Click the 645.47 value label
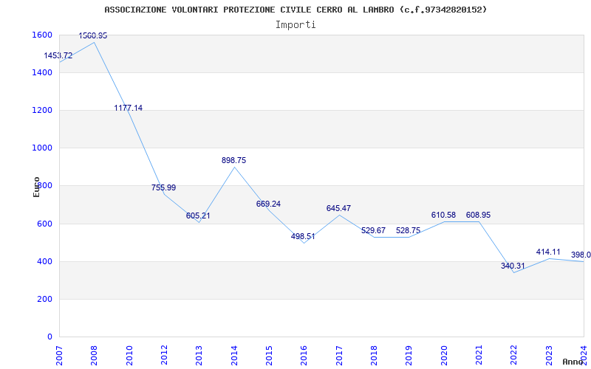This screenshot has height=369, width=591. point(338,208)
